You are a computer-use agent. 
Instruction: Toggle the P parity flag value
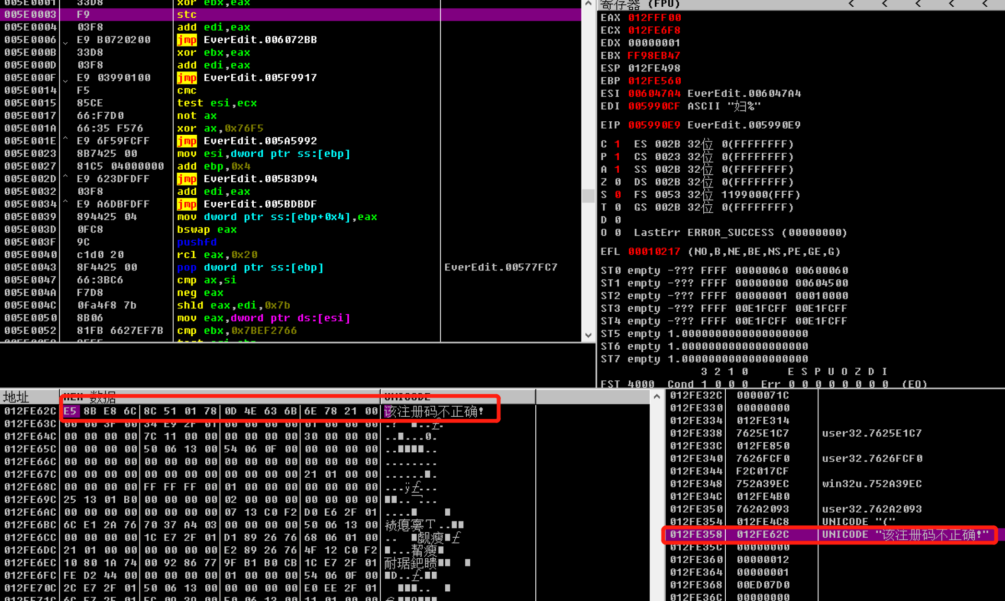618,157
